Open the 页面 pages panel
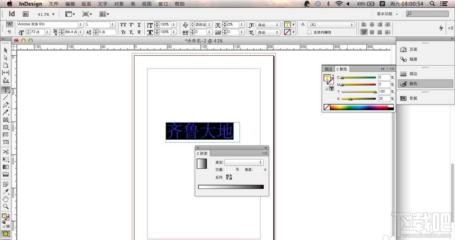The height and width of the screenshot is (240, 455). (x=413, y=49)
